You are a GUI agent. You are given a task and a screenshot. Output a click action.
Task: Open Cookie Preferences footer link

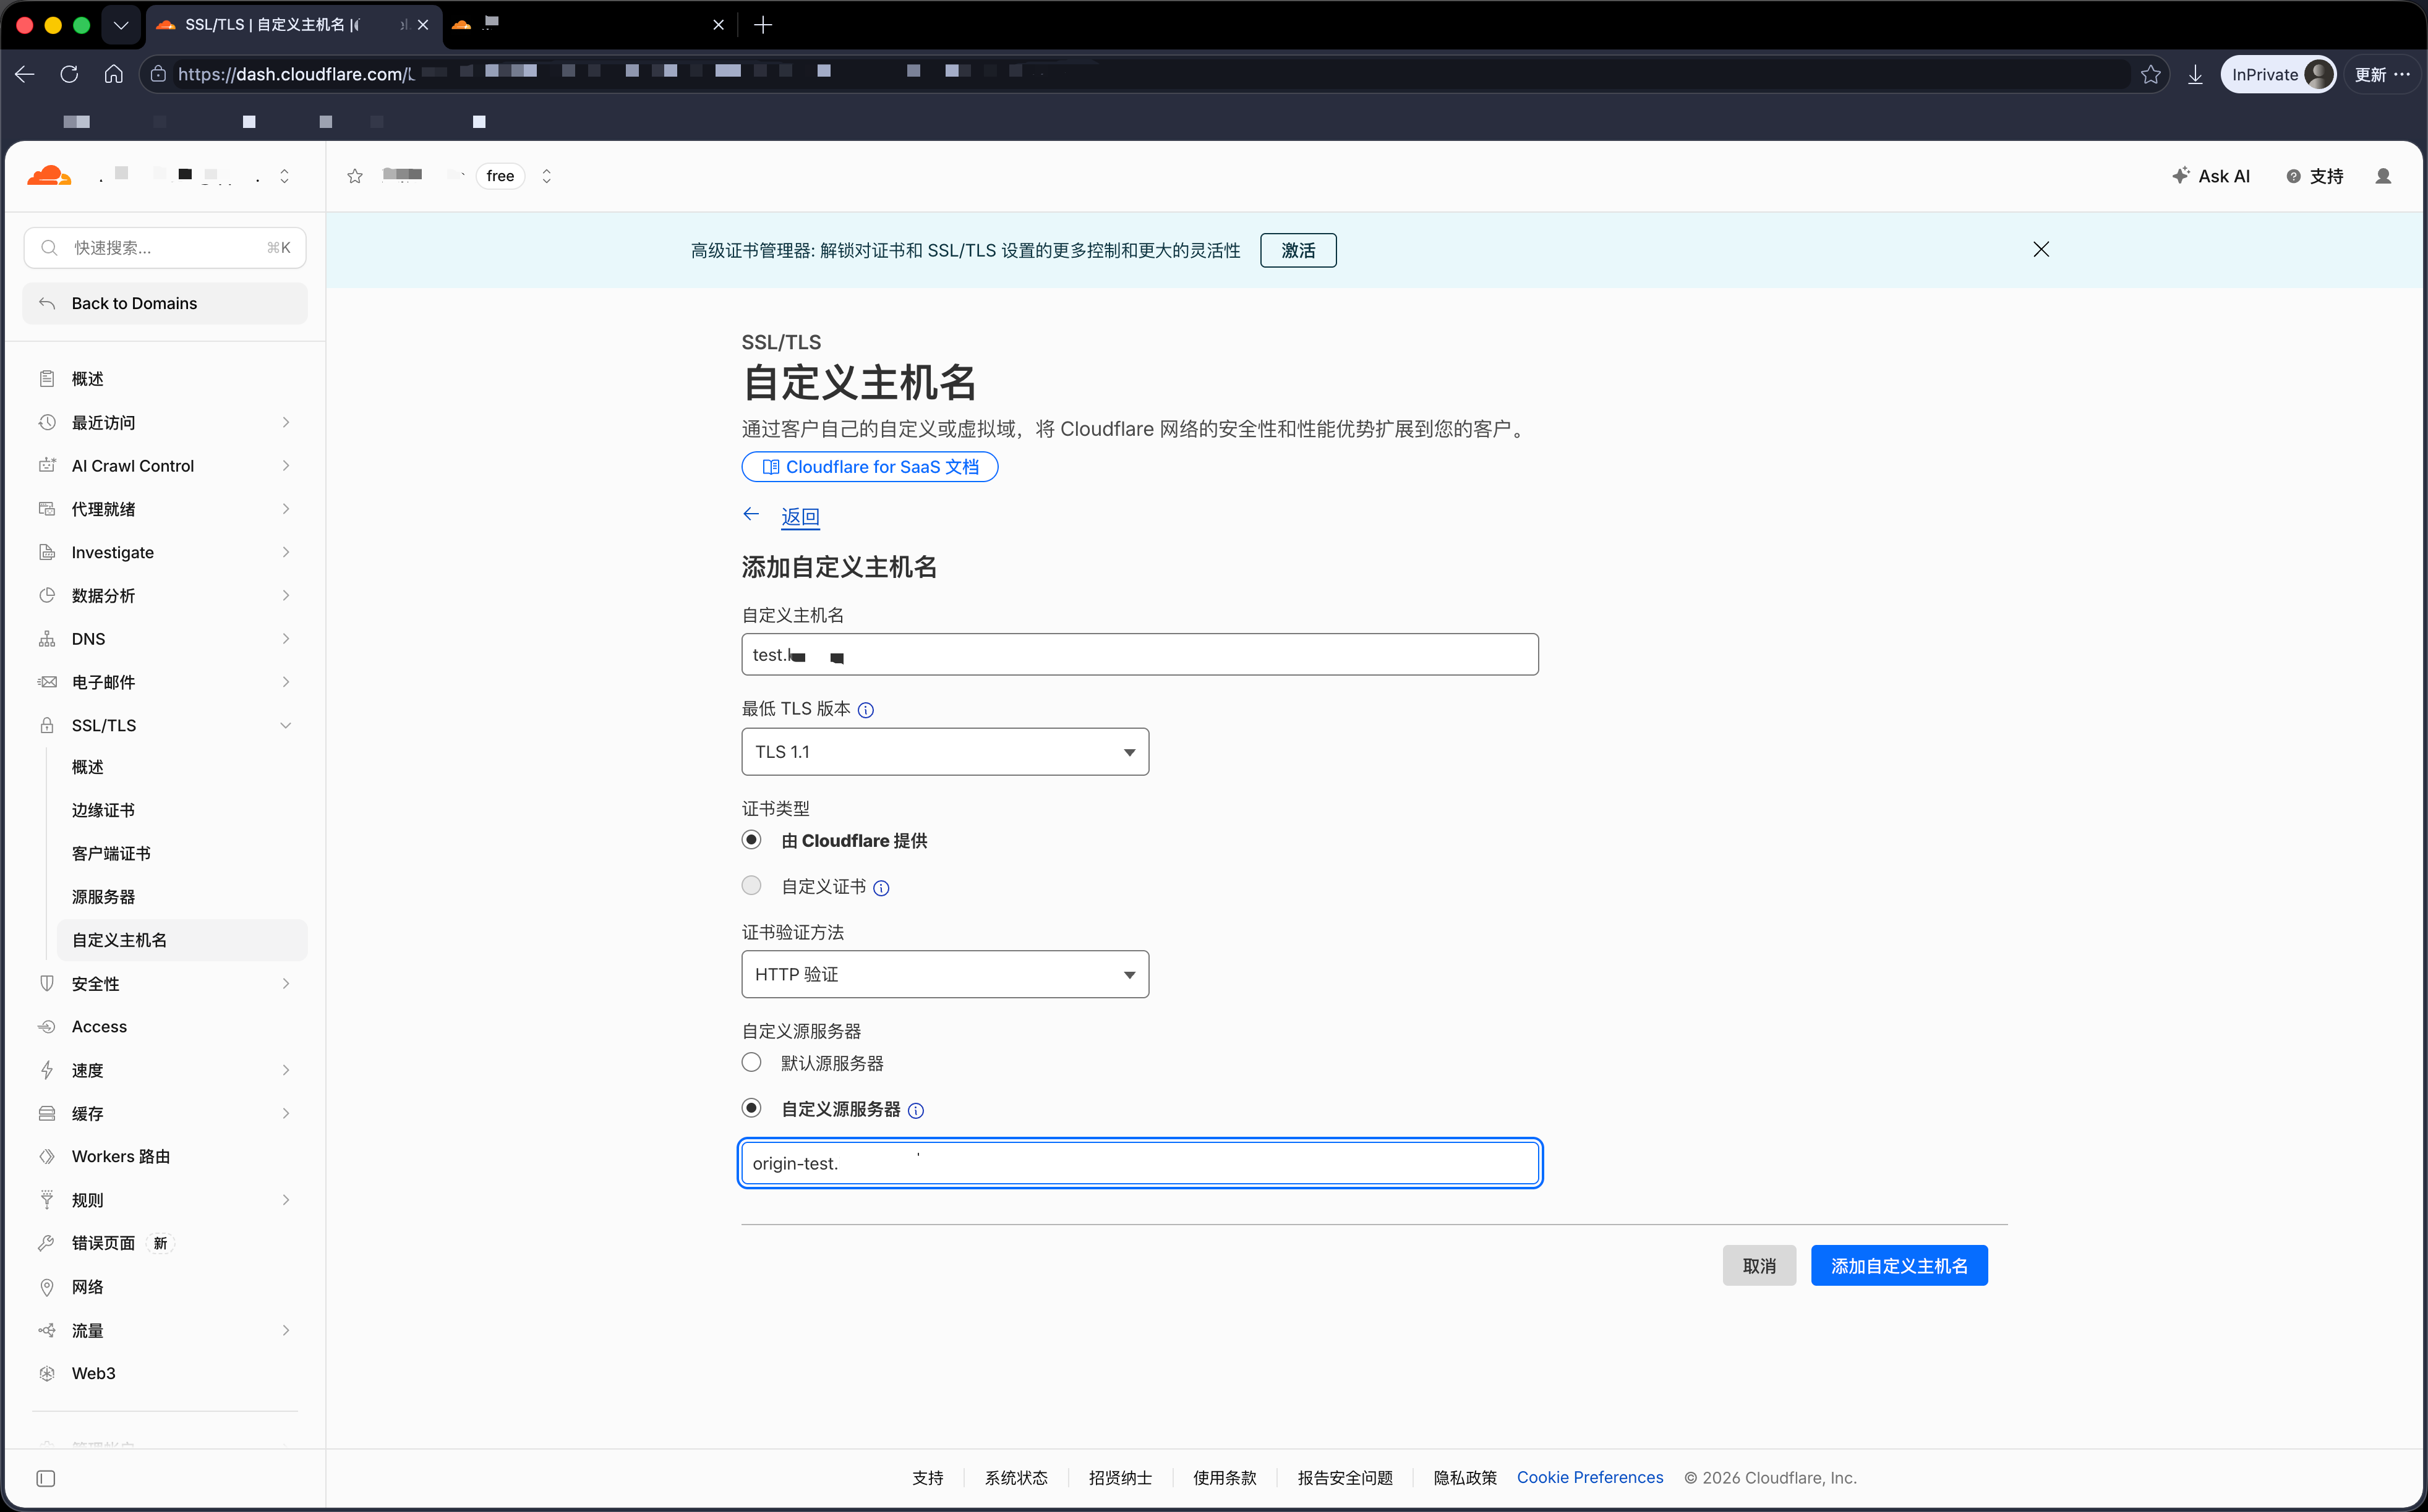point(1589,1478)
